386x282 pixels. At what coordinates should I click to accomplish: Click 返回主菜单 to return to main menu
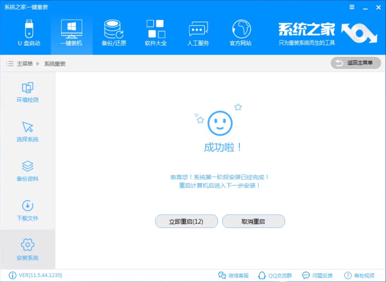(x=356, y=63)
